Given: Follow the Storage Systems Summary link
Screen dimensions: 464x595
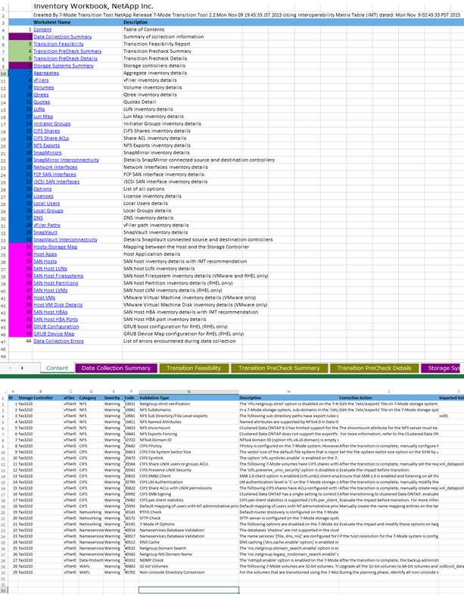Looking at the screenshot, I should point(64,66).
